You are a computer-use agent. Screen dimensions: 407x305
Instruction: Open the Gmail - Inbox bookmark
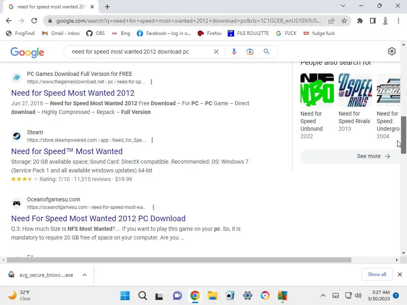click(x=61, y=33)
